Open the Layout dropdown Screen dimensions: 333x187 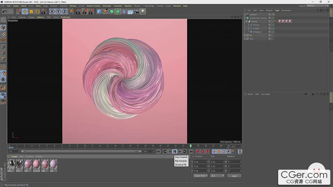(x=317, y=6)
